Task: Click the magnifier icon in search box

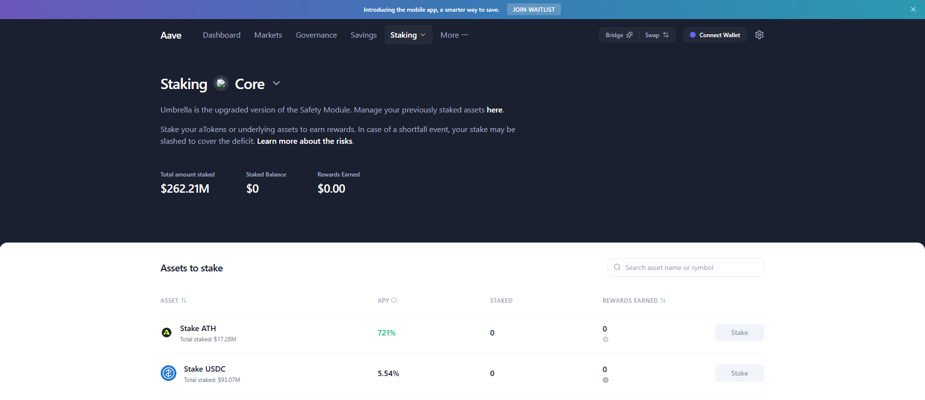Action: pyautogui.click(x=617, y=267)
